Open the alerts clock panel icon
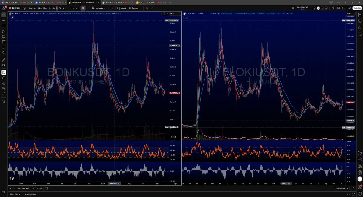 pos(359,21)
